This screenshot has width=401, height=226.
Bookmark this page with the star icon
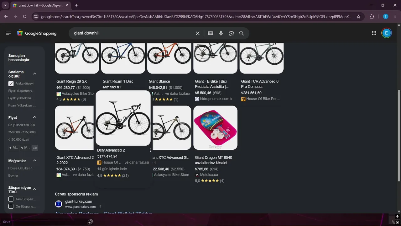coord(358,17)
